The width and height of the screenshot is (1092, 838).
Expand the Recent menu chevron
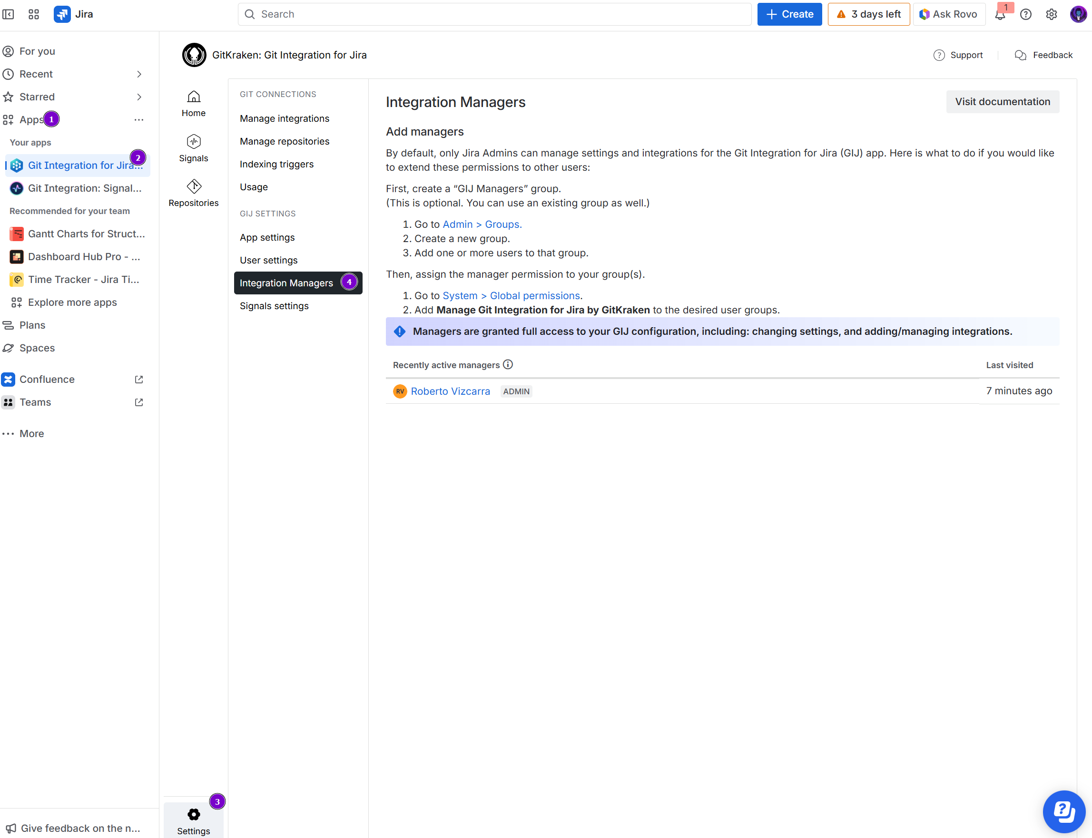pos(139,74)
